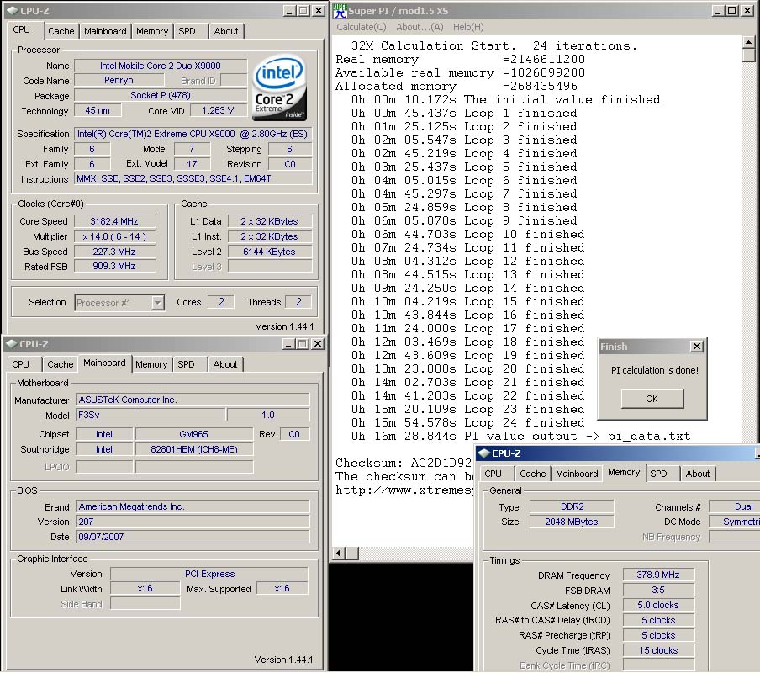
Task: Select Cache tab in Mainboard CPU-Z window
Action: pyautogui.click(x=60, y=364)
